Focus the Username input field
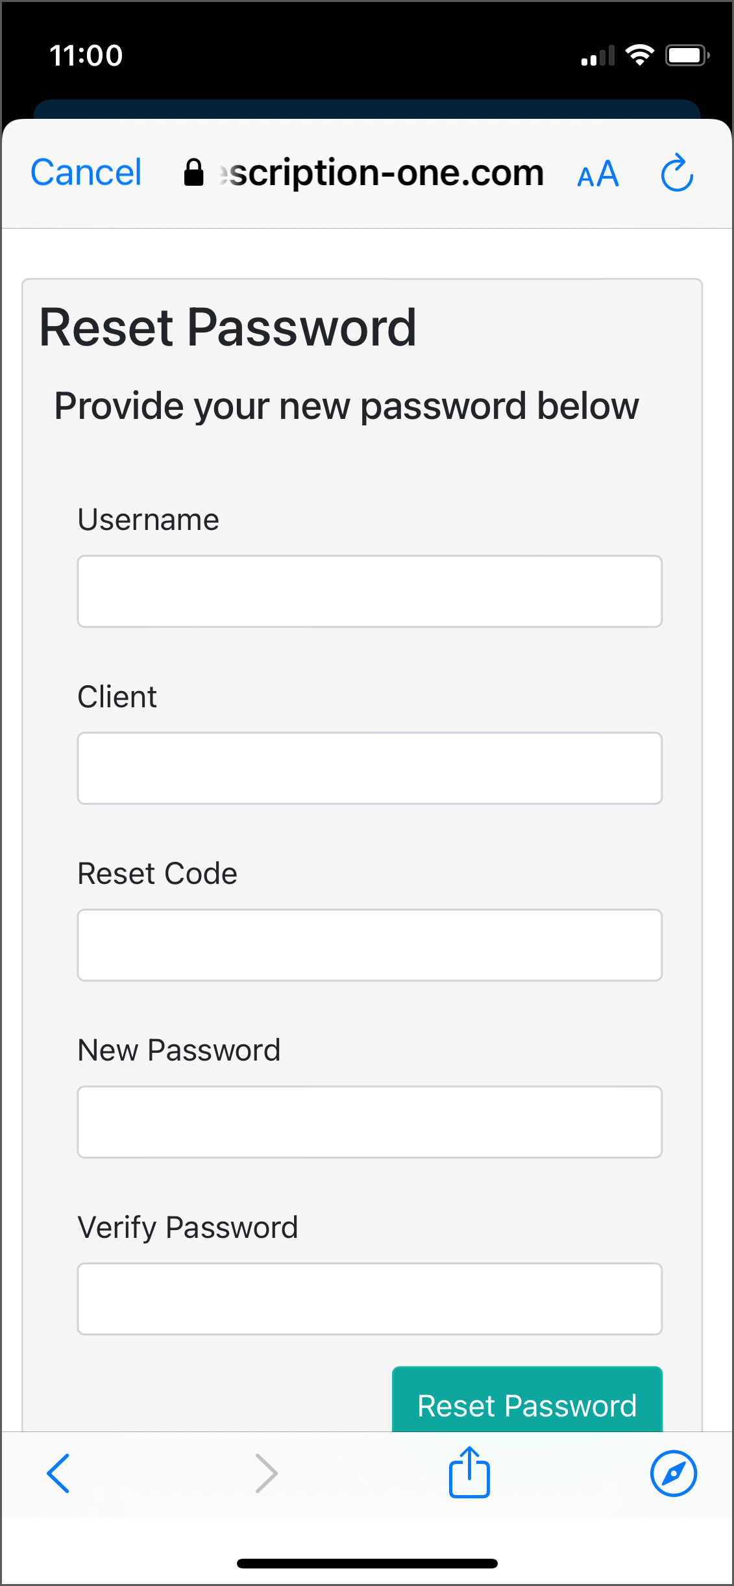 click(x=369, y=591)
